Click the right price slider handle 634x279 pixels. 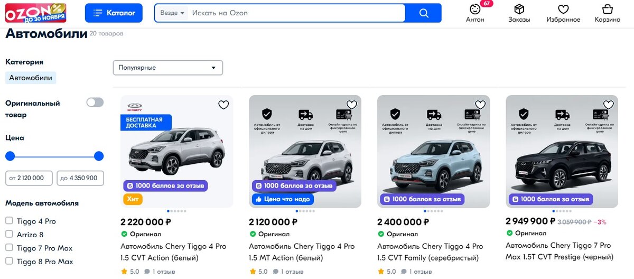point(99,156)
